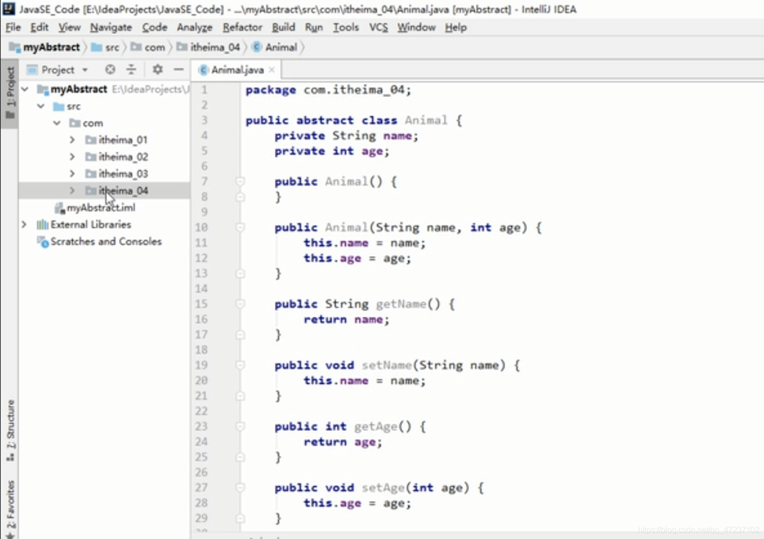This screenshot has width=764, height=539.
Task: Fold the Animal() constructor at line 7
Action: 240,181
